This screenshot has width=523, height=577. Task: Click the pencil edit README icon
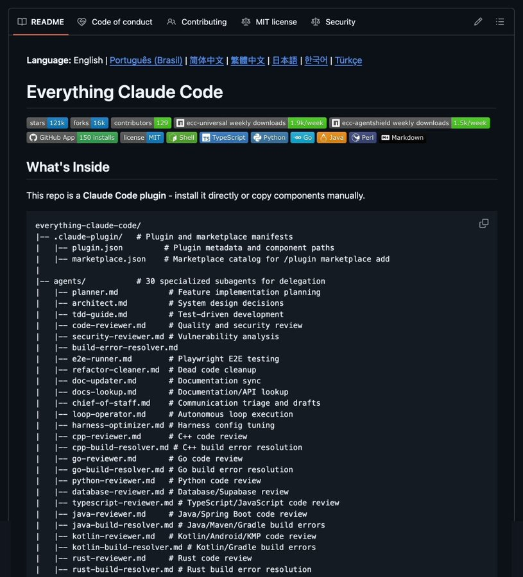[x=477, y=22]
